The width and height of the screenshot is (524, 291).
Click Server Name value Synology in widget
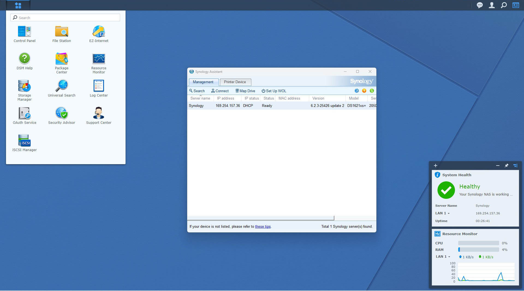482,206
